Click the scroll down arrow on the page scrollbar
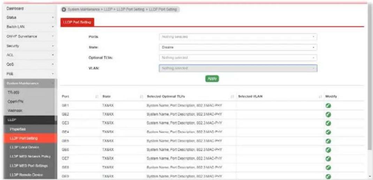Image resolution: width=373 pixels, height=180 pixels. pos(369,177)
